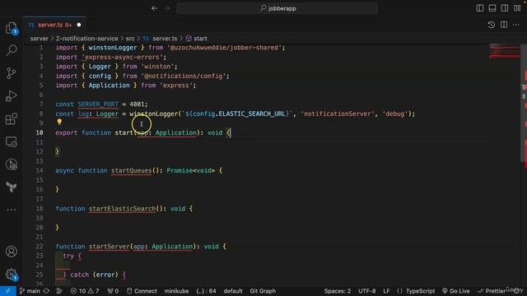The height and width of the screenshot is (296, 527).
Task: Click line number 14 in the gutter
Action: [40, 170]
